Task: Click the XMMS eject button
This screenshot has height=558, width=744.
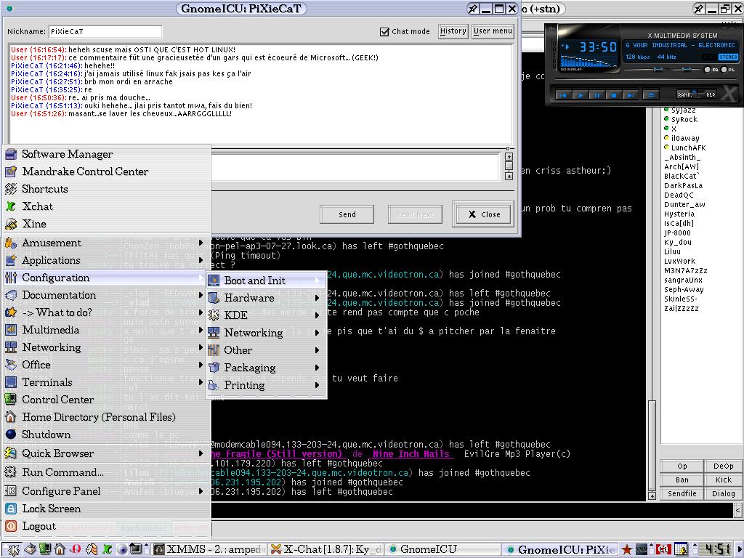Action: click(652, 95)
